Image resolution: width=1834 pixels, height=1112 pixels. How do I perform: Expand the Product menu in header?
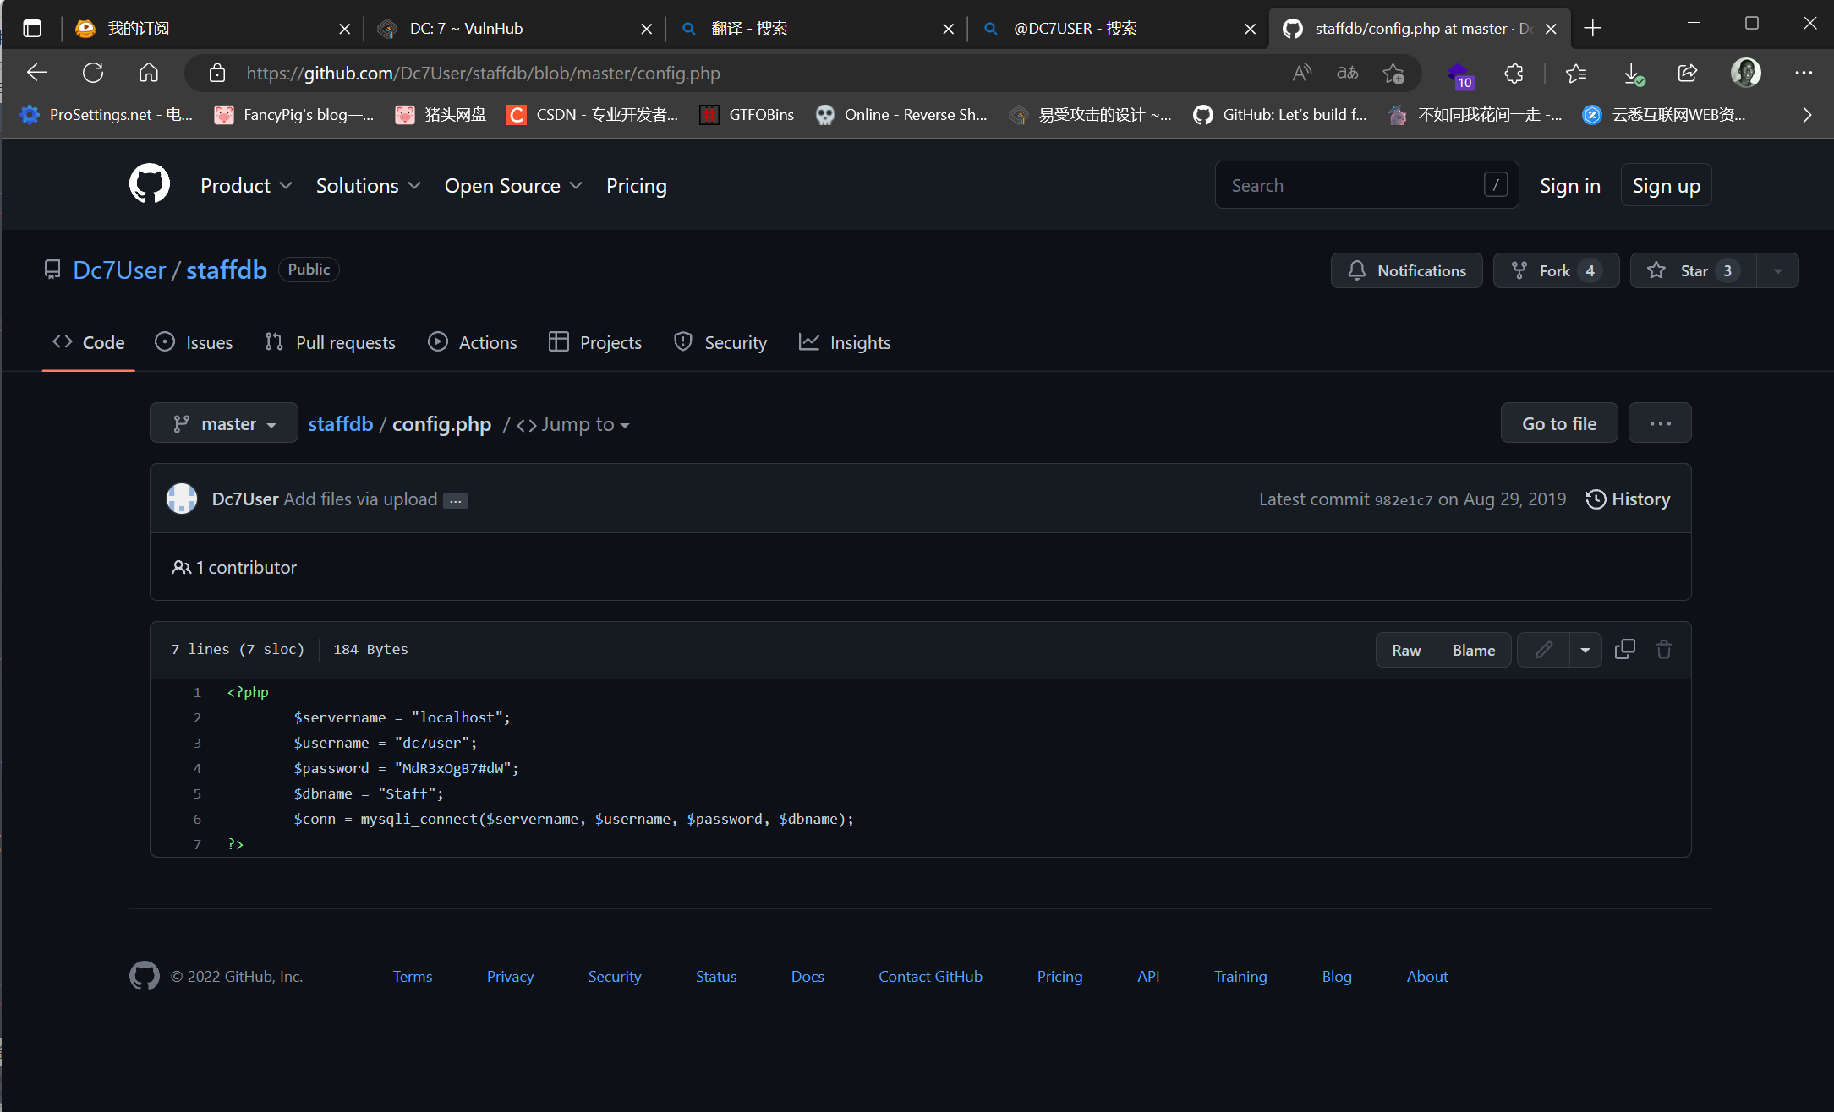pyautogui.click(x=245, y=185)
